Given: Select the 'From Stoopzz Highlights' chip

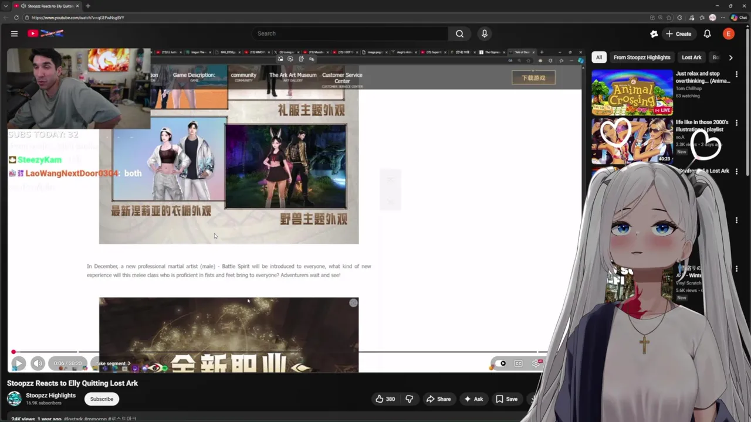Looking at the screenshot, I should click(641, 57).
